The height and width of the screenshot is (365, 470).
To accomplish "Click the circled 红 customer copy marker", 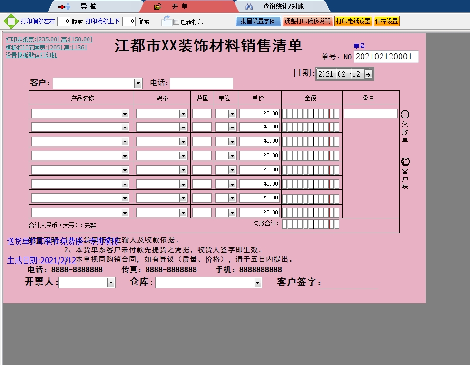I will point(405,162).
